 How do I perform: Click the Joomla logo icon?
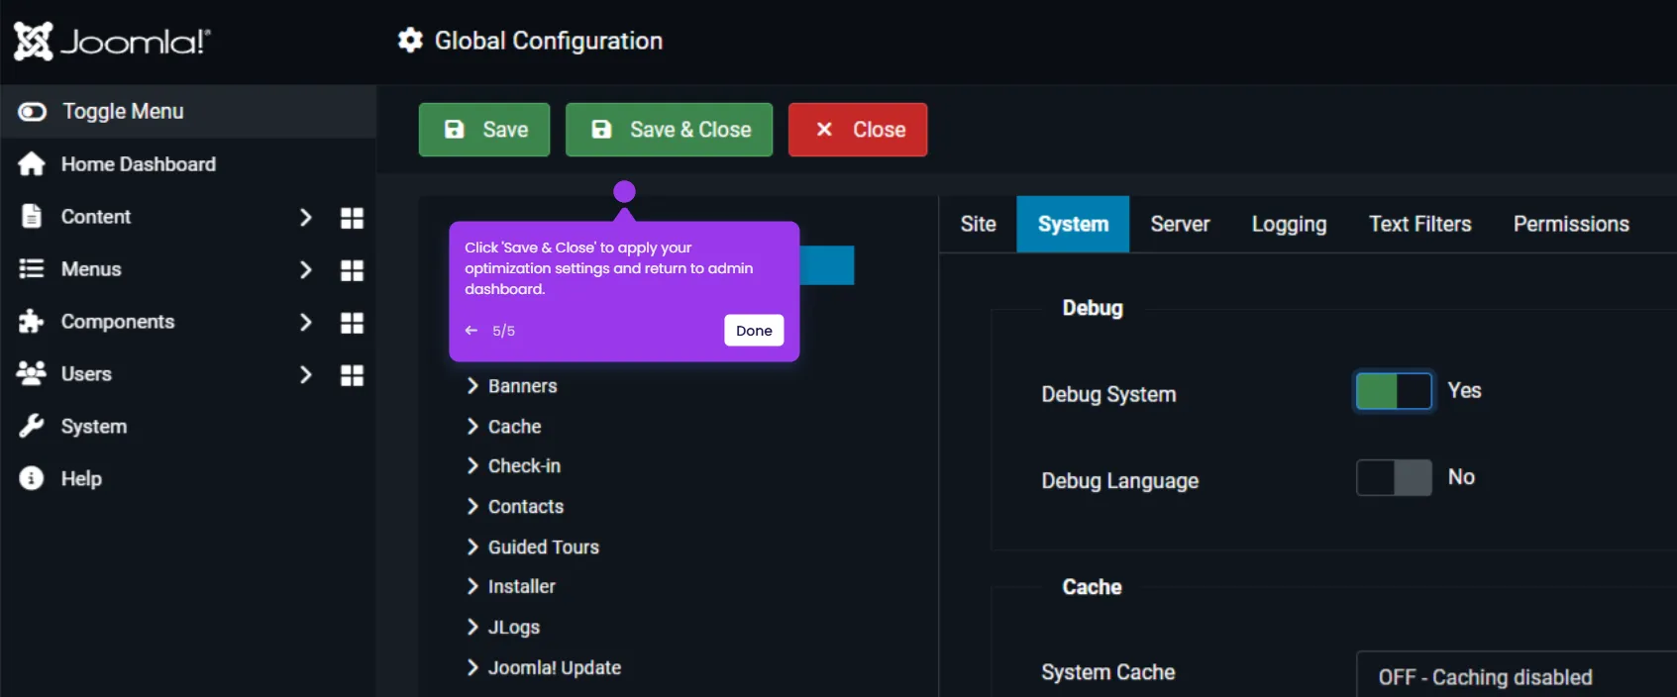(x=33, y=42)
